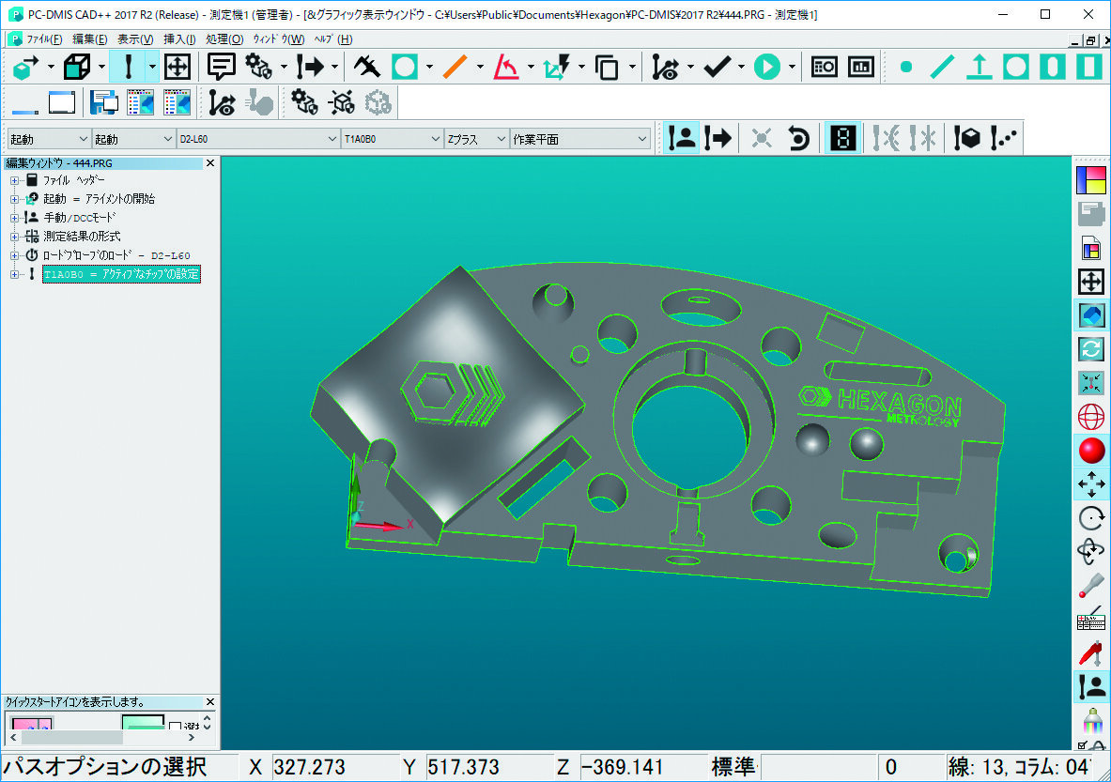Click the color quadrant view icon

[x=1091, y=180]
